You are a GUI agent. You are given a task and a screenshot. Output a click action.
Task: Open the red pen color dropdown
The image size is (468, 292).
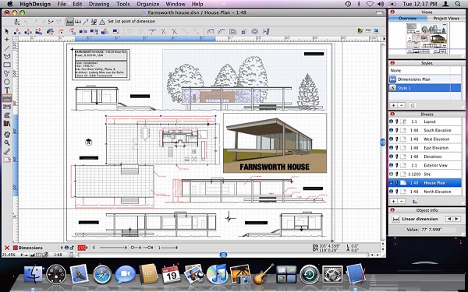87,248
